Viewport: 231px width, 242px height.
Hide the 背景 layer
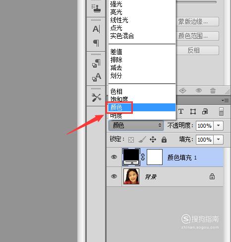[114, 176]
